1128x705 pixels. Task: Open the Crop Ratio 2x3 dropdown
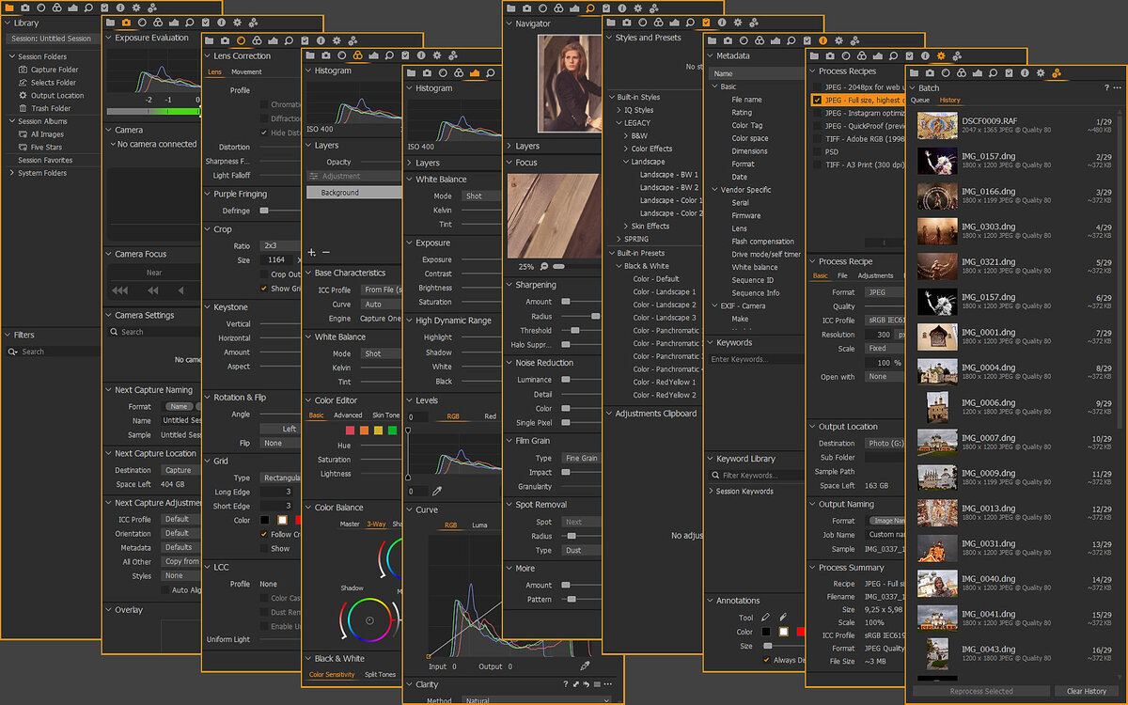click(280, 245)
